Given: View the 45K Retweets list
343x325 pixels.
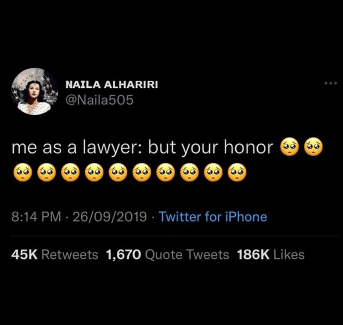Looking at the screenshot, I should pyautogui.click(x=55, y=255).
